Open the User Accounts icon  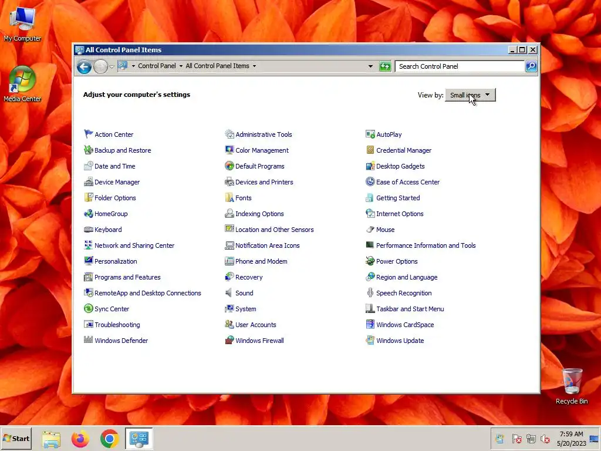229,324
